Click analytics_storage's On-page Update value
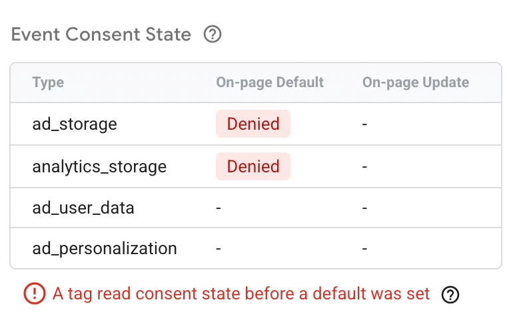 (x=365, y=167)
